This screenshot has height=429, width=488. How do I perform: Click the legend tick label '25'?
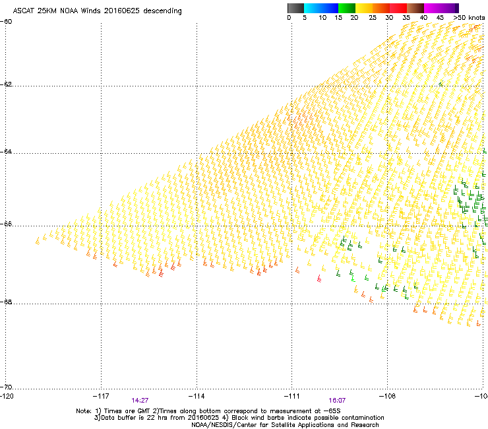pos(373,18)
